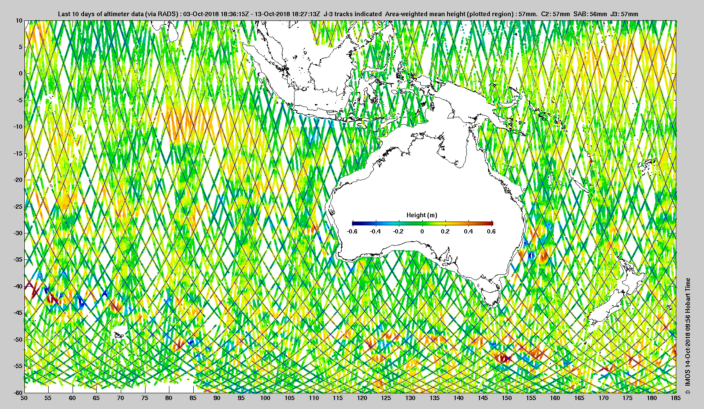704x409 pixels.
Task: Click longitude tick label 80
Action: [169, 398]
